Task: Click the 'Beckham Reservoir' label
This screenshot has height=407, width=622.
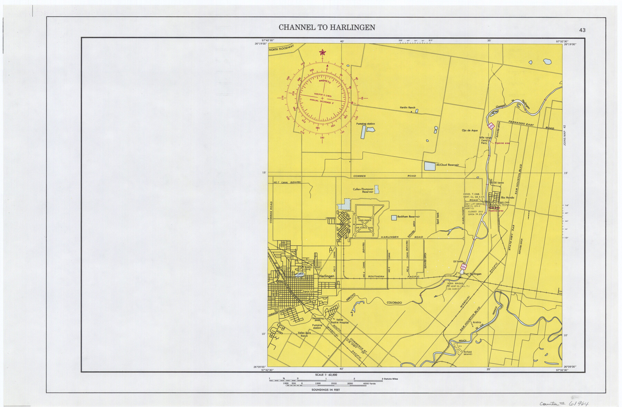Action: coord(408,217)
